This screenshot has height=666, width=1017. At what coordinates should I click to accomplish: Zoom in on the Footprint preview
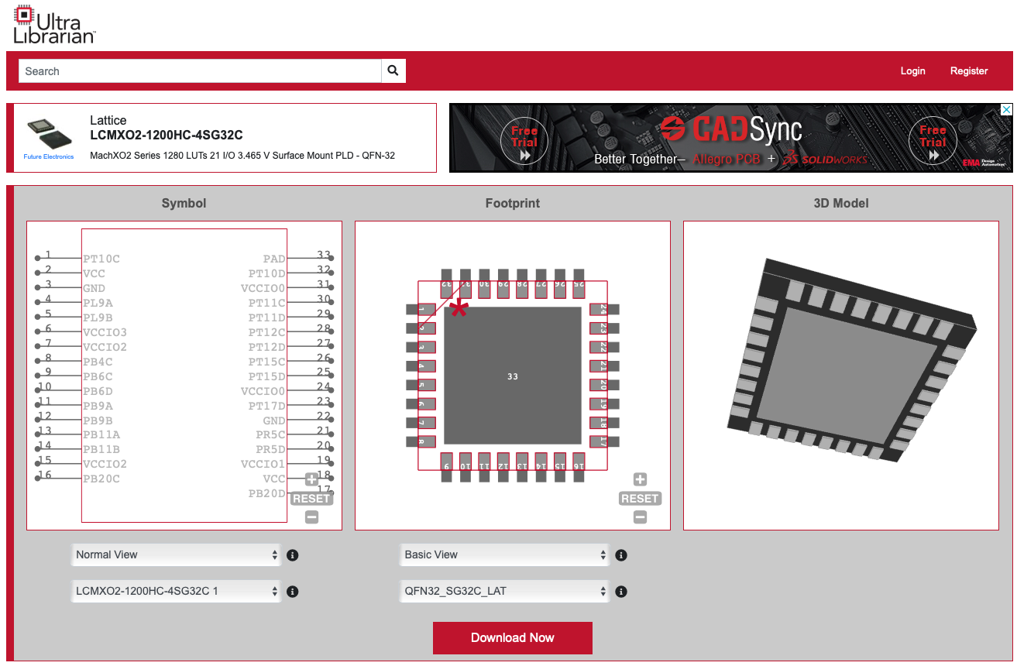(x=640, y=479)
